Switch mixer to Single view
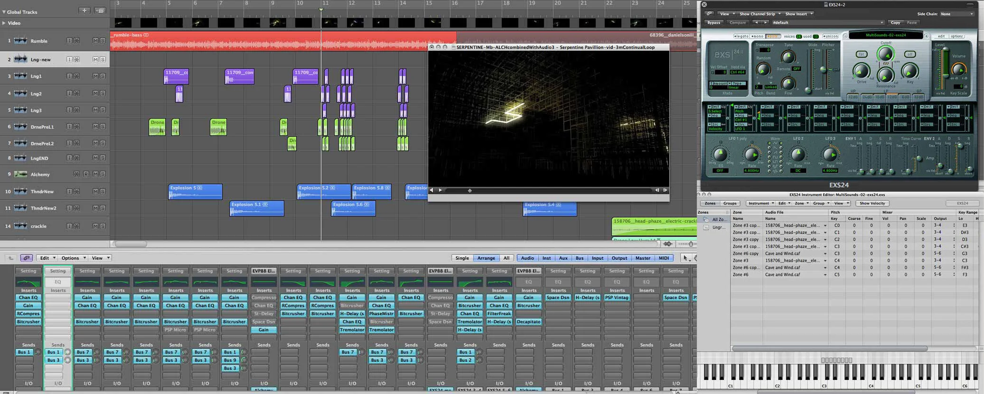Viewport: 984px width, 394px height. coord(462,258)
